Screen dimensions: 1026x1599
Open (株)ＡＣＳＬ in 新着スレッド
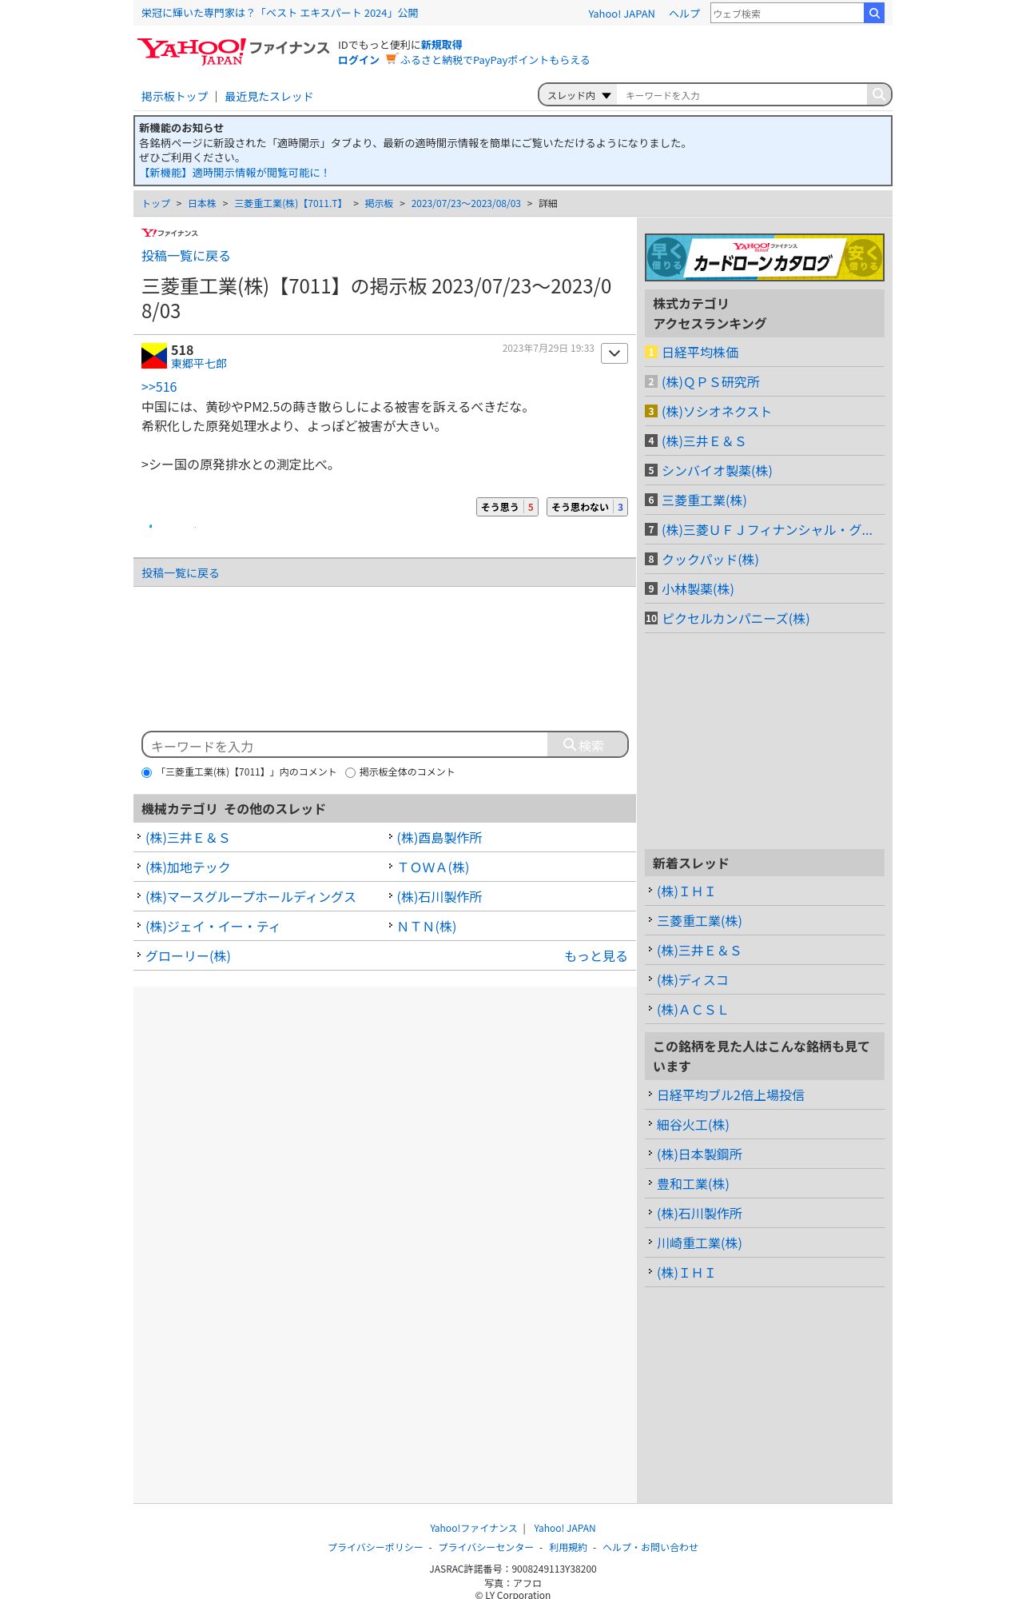pos(692,1010)
